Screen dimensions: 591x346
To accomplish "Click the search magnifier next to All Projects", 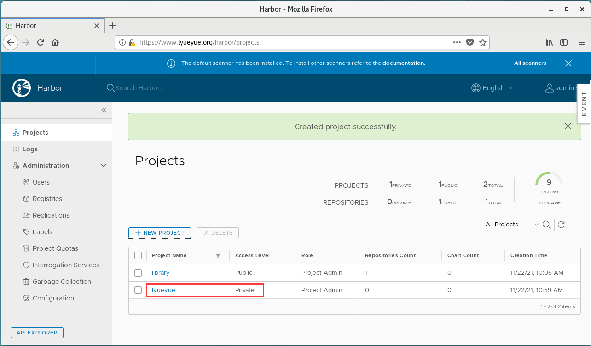I will [x=546, y=225].
